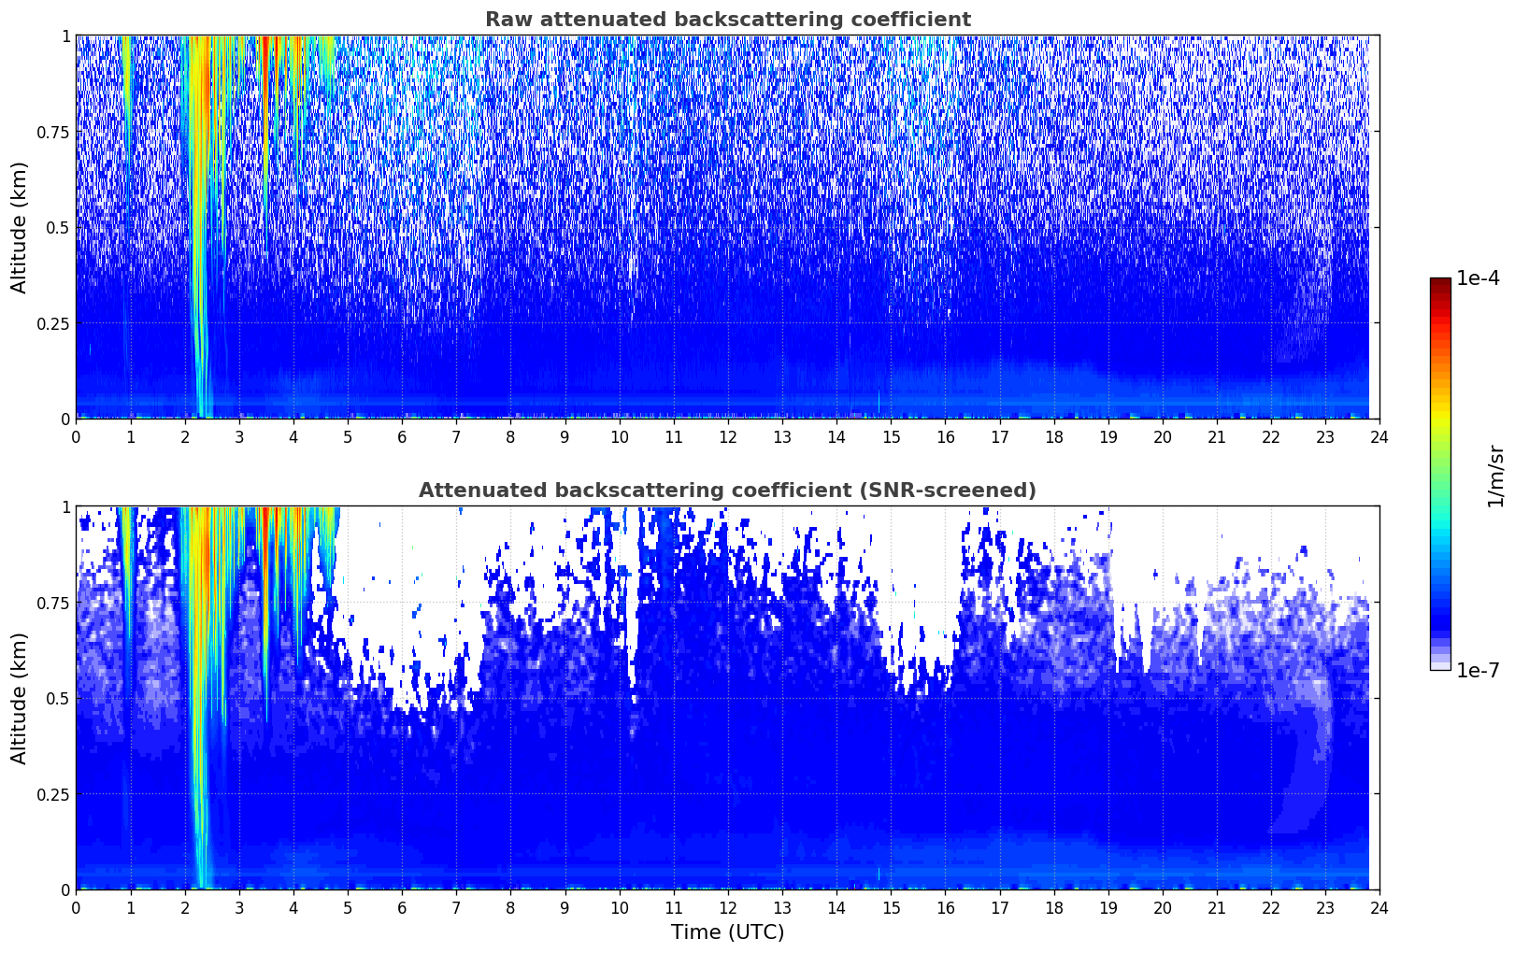Click the bottom plot's '0.25' altitude tick

click(53, 794)
